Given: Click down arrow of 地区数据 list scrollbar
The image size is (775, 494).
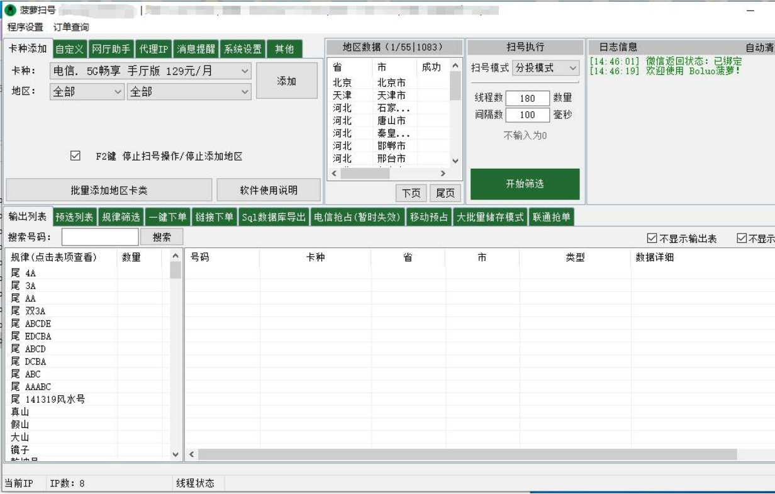Looking at the screenshot, I should 455,160.
